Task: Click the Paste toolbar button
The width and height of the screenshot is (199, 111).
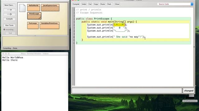Action: point(103,4)
